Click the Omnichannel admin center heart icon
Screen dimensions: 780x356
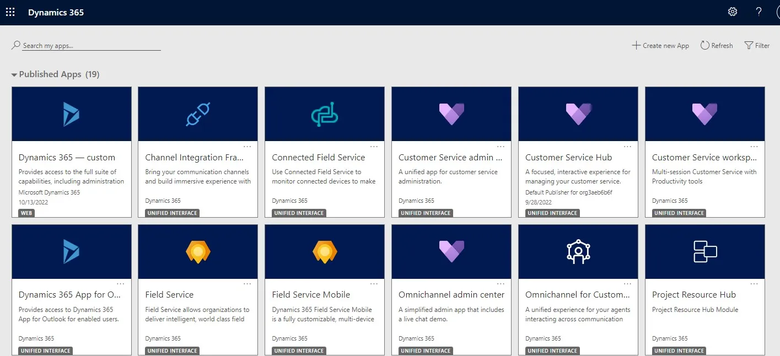(x=451, y=251)
